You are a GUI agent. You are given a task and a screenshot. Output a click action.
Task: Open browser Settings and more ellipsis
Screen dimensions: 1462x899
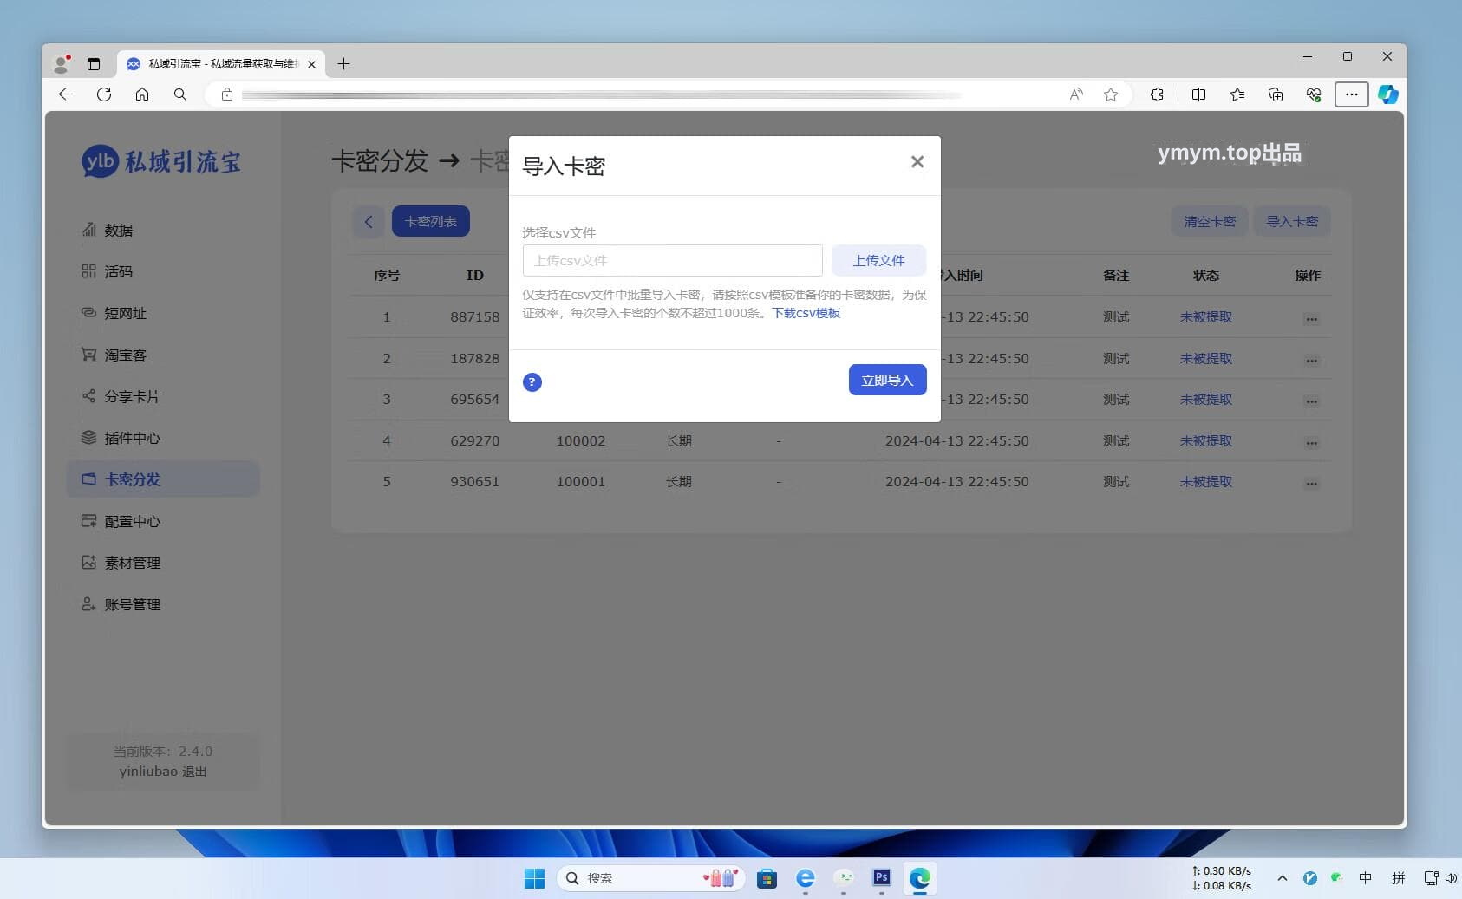[1351, 94]
